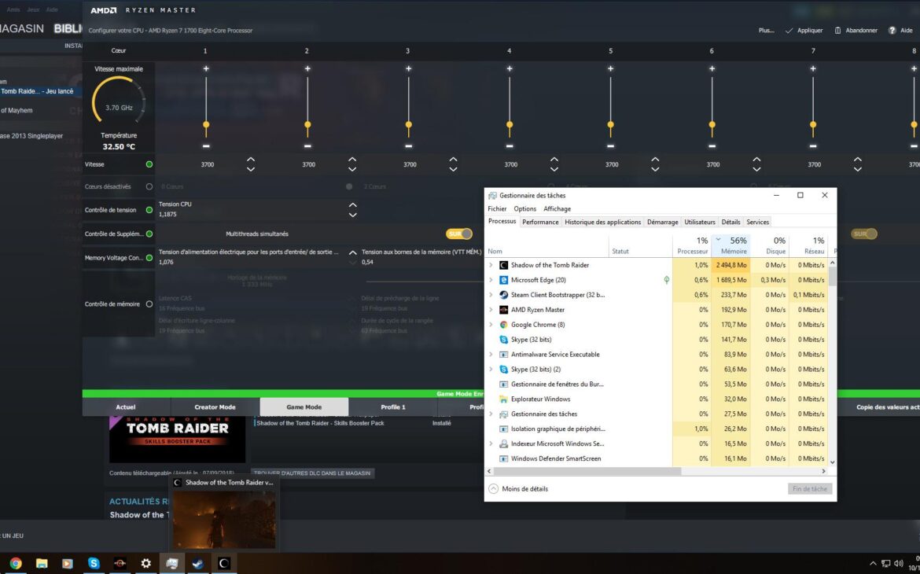This screenshot has height=574, width=920.
Task: Select the Cœurs désactivés radio button
Action: click(x=149, y=186)
